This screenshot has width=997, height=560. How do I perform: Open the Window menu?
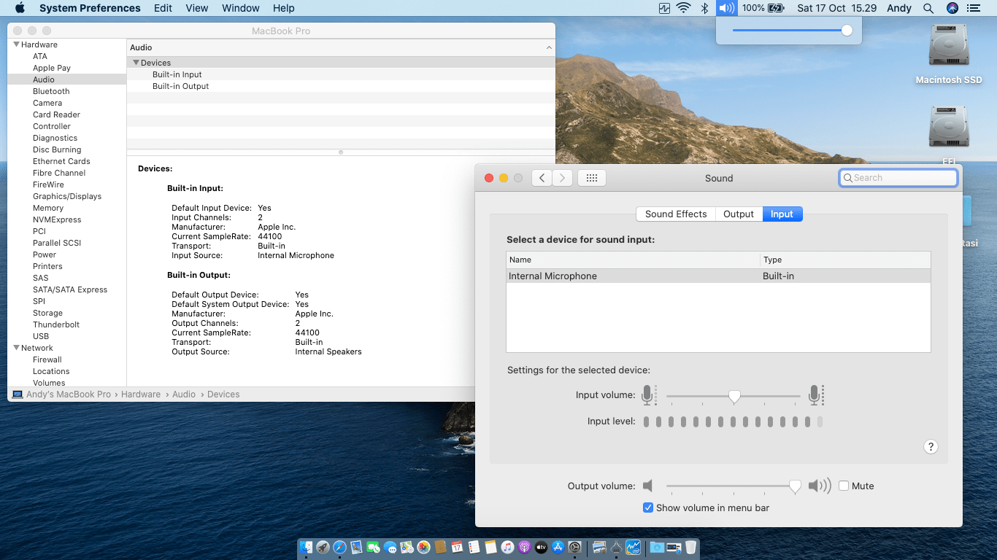click(240, 8)
